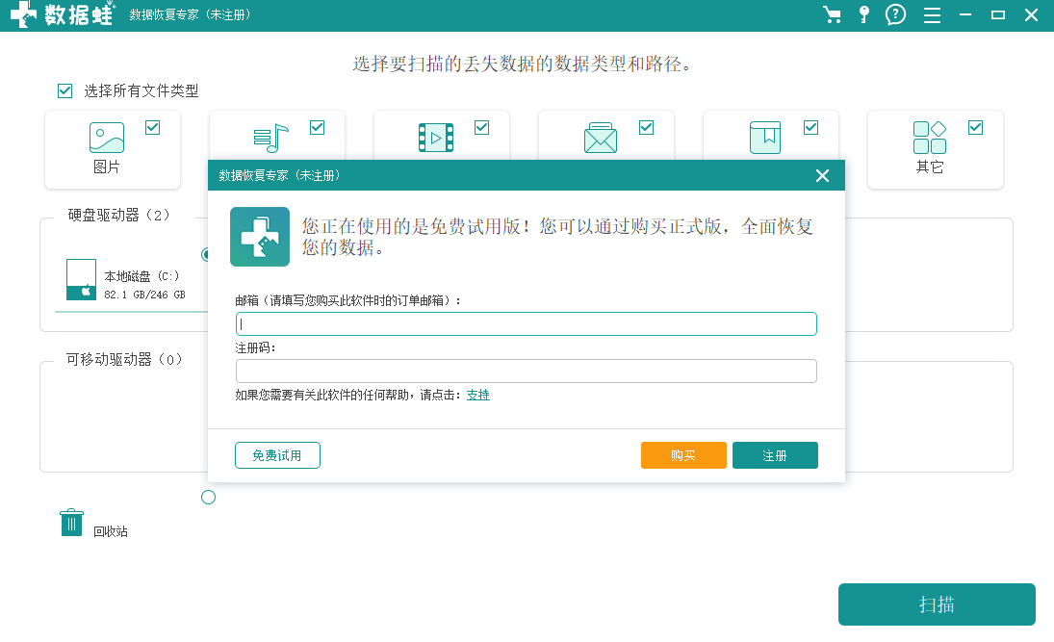Open the hamburger menu

[x=930, y=15]
